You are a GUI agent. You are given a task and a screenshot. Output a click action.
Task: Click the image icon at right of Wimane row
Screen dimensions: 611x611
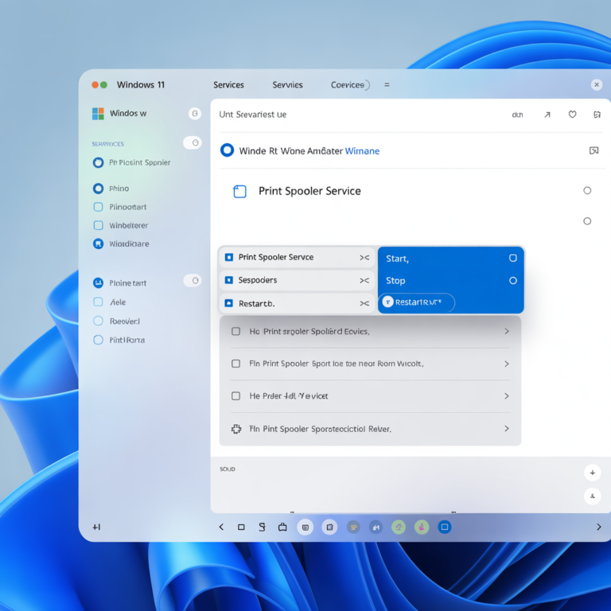[x=593, y=150]
